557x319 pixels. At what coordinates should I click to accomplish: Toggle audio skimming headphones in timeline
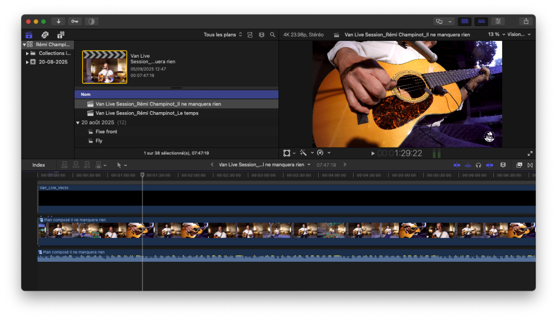(478, 165)
